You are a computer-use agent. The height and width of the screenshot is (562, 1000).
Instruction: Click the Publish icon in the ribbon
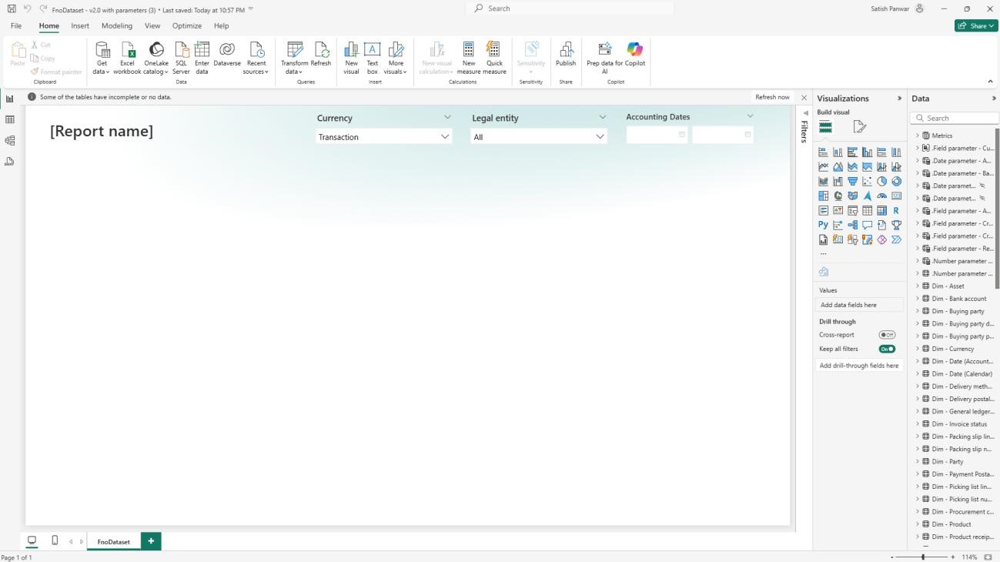[566, 50]
